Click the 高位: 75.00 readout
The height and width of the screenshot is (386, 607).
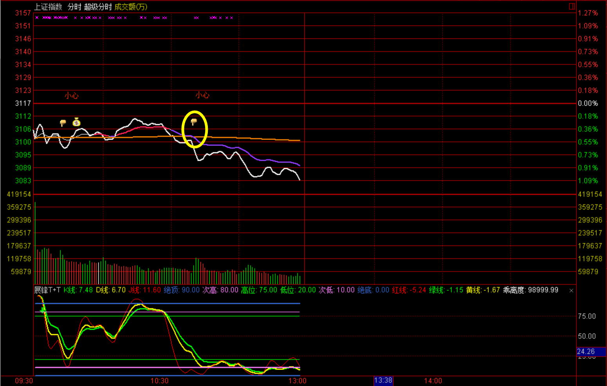(259, 290)
